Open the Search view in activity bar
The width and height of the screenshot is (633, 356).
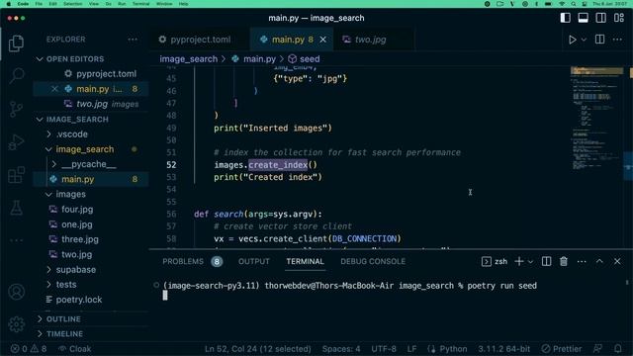(x=16, y=75)
